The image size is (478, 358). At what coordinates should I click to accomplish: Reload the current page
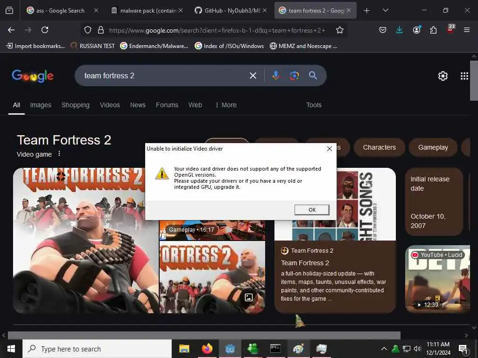point(45,30)
